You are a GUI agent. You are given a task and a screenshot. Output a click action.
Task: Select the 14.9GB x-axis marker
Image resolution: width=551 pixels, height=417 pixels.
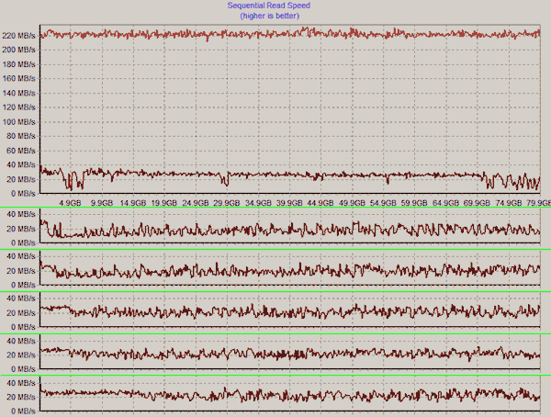tap(133, 203)
